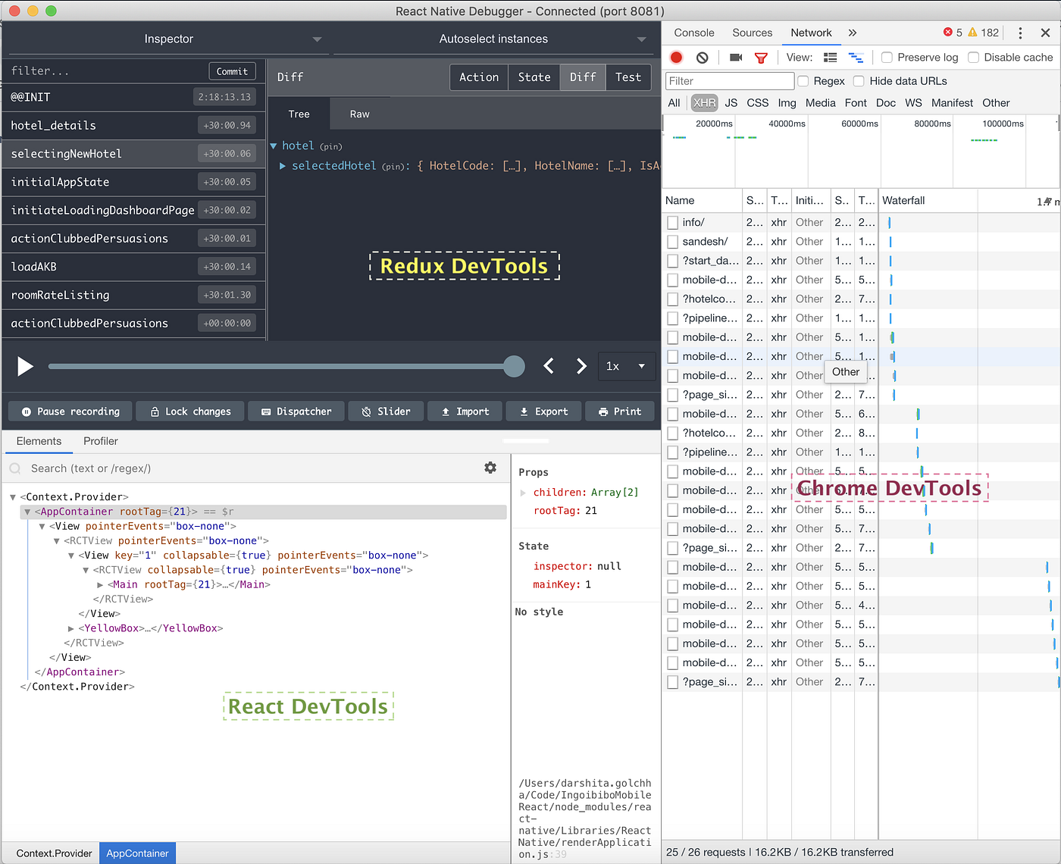The image size is (1061, 864).
Task: Click the Redux action playback timeline slider
Action: [x=515, y=366]
